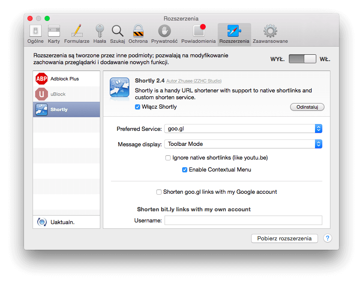Open the Karty tabs preferences icon
363x284 pixels.
point(54,31)
